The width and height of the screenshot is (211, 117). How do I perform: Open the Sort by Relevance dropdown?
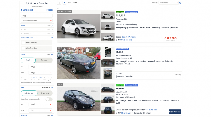tap(169, 3)
